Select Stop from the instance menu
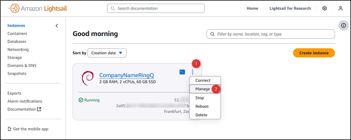 200,98
